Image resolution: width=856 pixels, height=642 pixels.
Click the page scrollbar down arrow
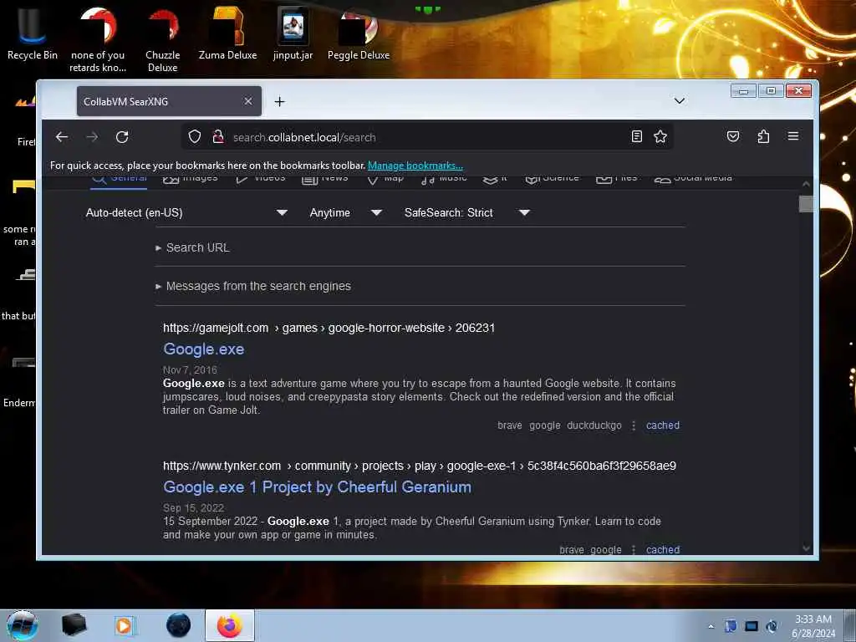(x=806, y=548)
